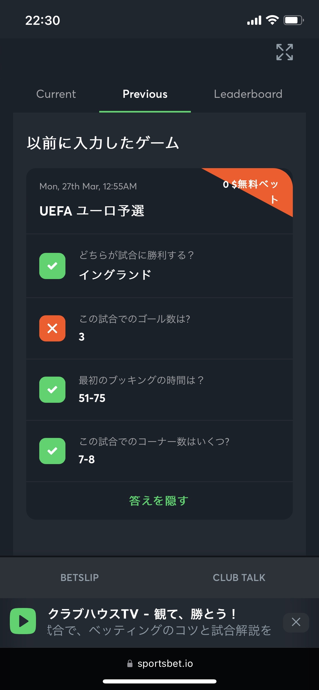Play Clubhouse TV with the green play icon
The width and height of the screenshot is (319, 690).
23,621
